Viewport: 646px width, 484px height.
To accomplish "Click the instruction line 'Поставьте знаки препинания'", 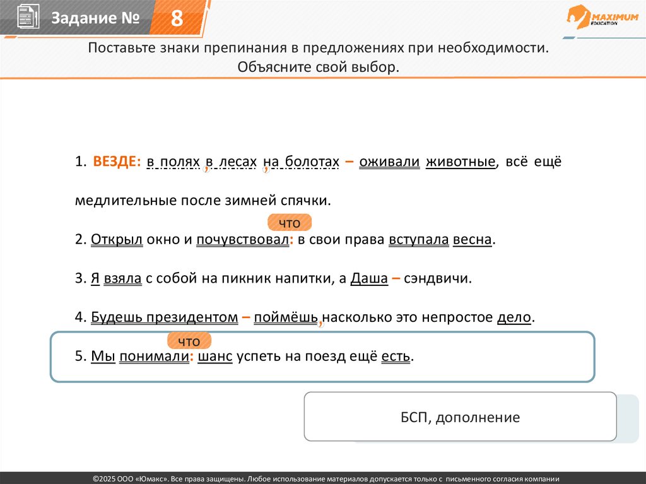I will click(319, 48).
